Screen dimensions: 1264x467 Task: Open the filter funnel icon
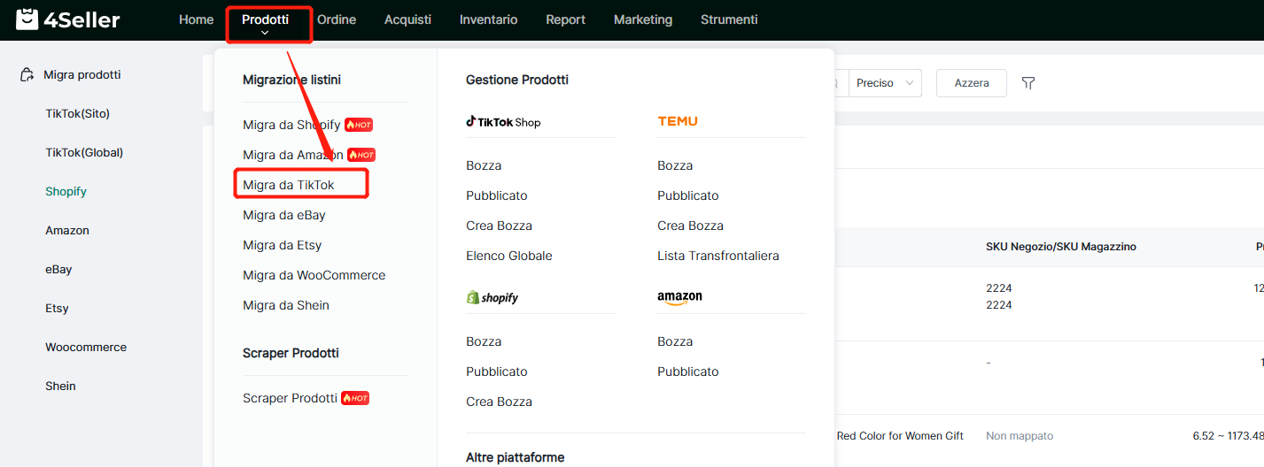coord(1028,83)
